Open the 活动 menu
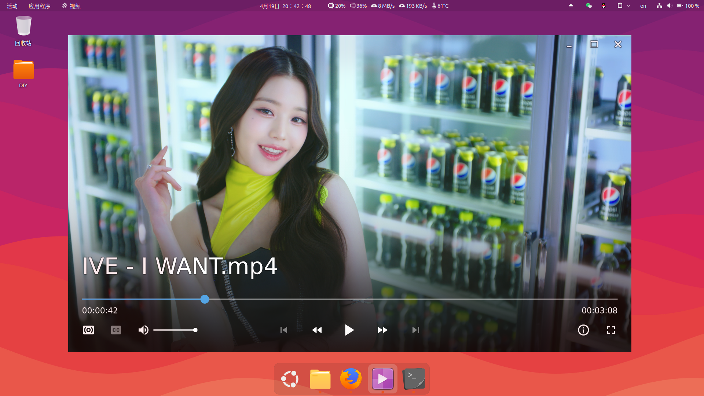Image resolution: width=704 pixels, height=396 pixels. click(x=11, y=6)
